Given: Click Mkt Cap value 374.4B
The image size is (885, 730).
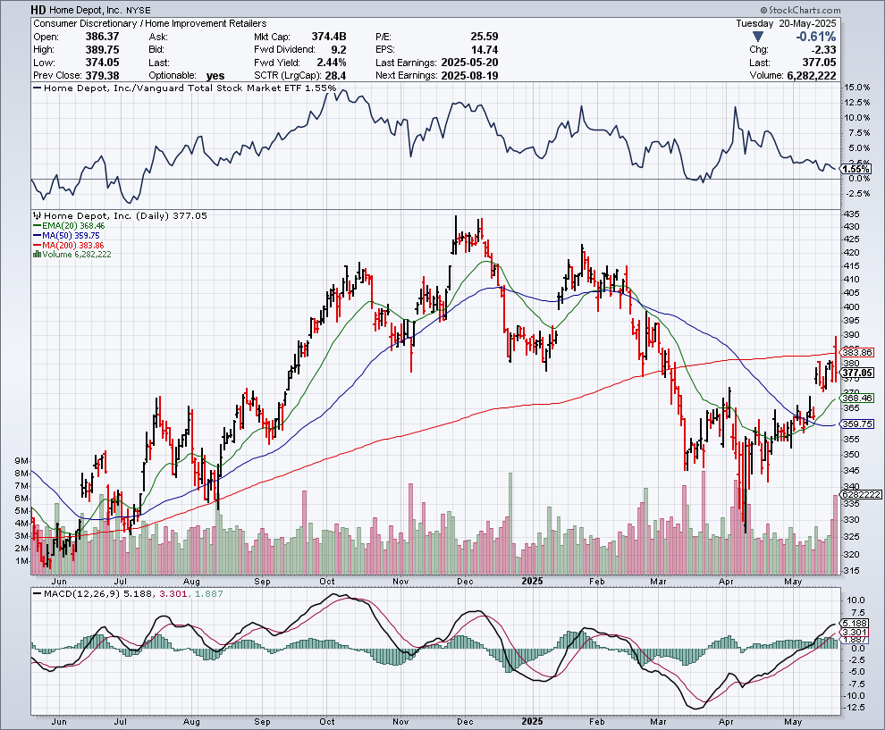Looking at the screenshot, I should tap(329, 37).
